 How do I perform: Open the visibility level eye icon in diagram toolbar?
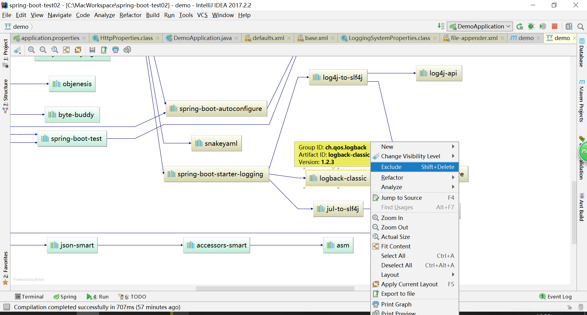pos(17,50)
